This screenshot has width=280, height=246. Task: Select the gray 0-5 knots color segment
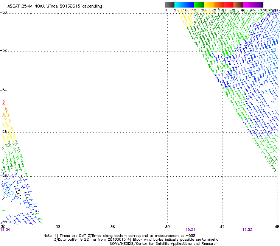coord(170,5)
